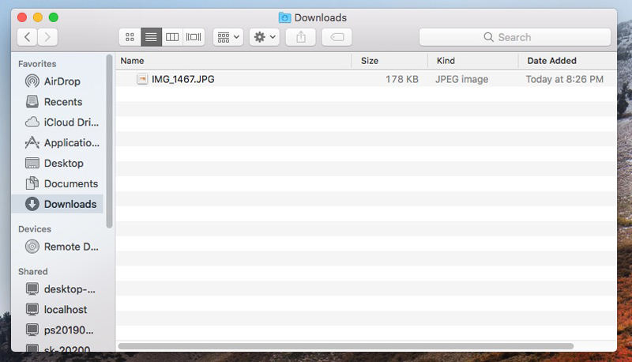Select the shared localhost computer
The image size is (632, 362).
[x=57, y=310]
